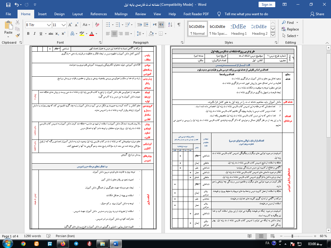Open the Text Highlight Color tool
The image size is (331, 248).
pos(82,34)
